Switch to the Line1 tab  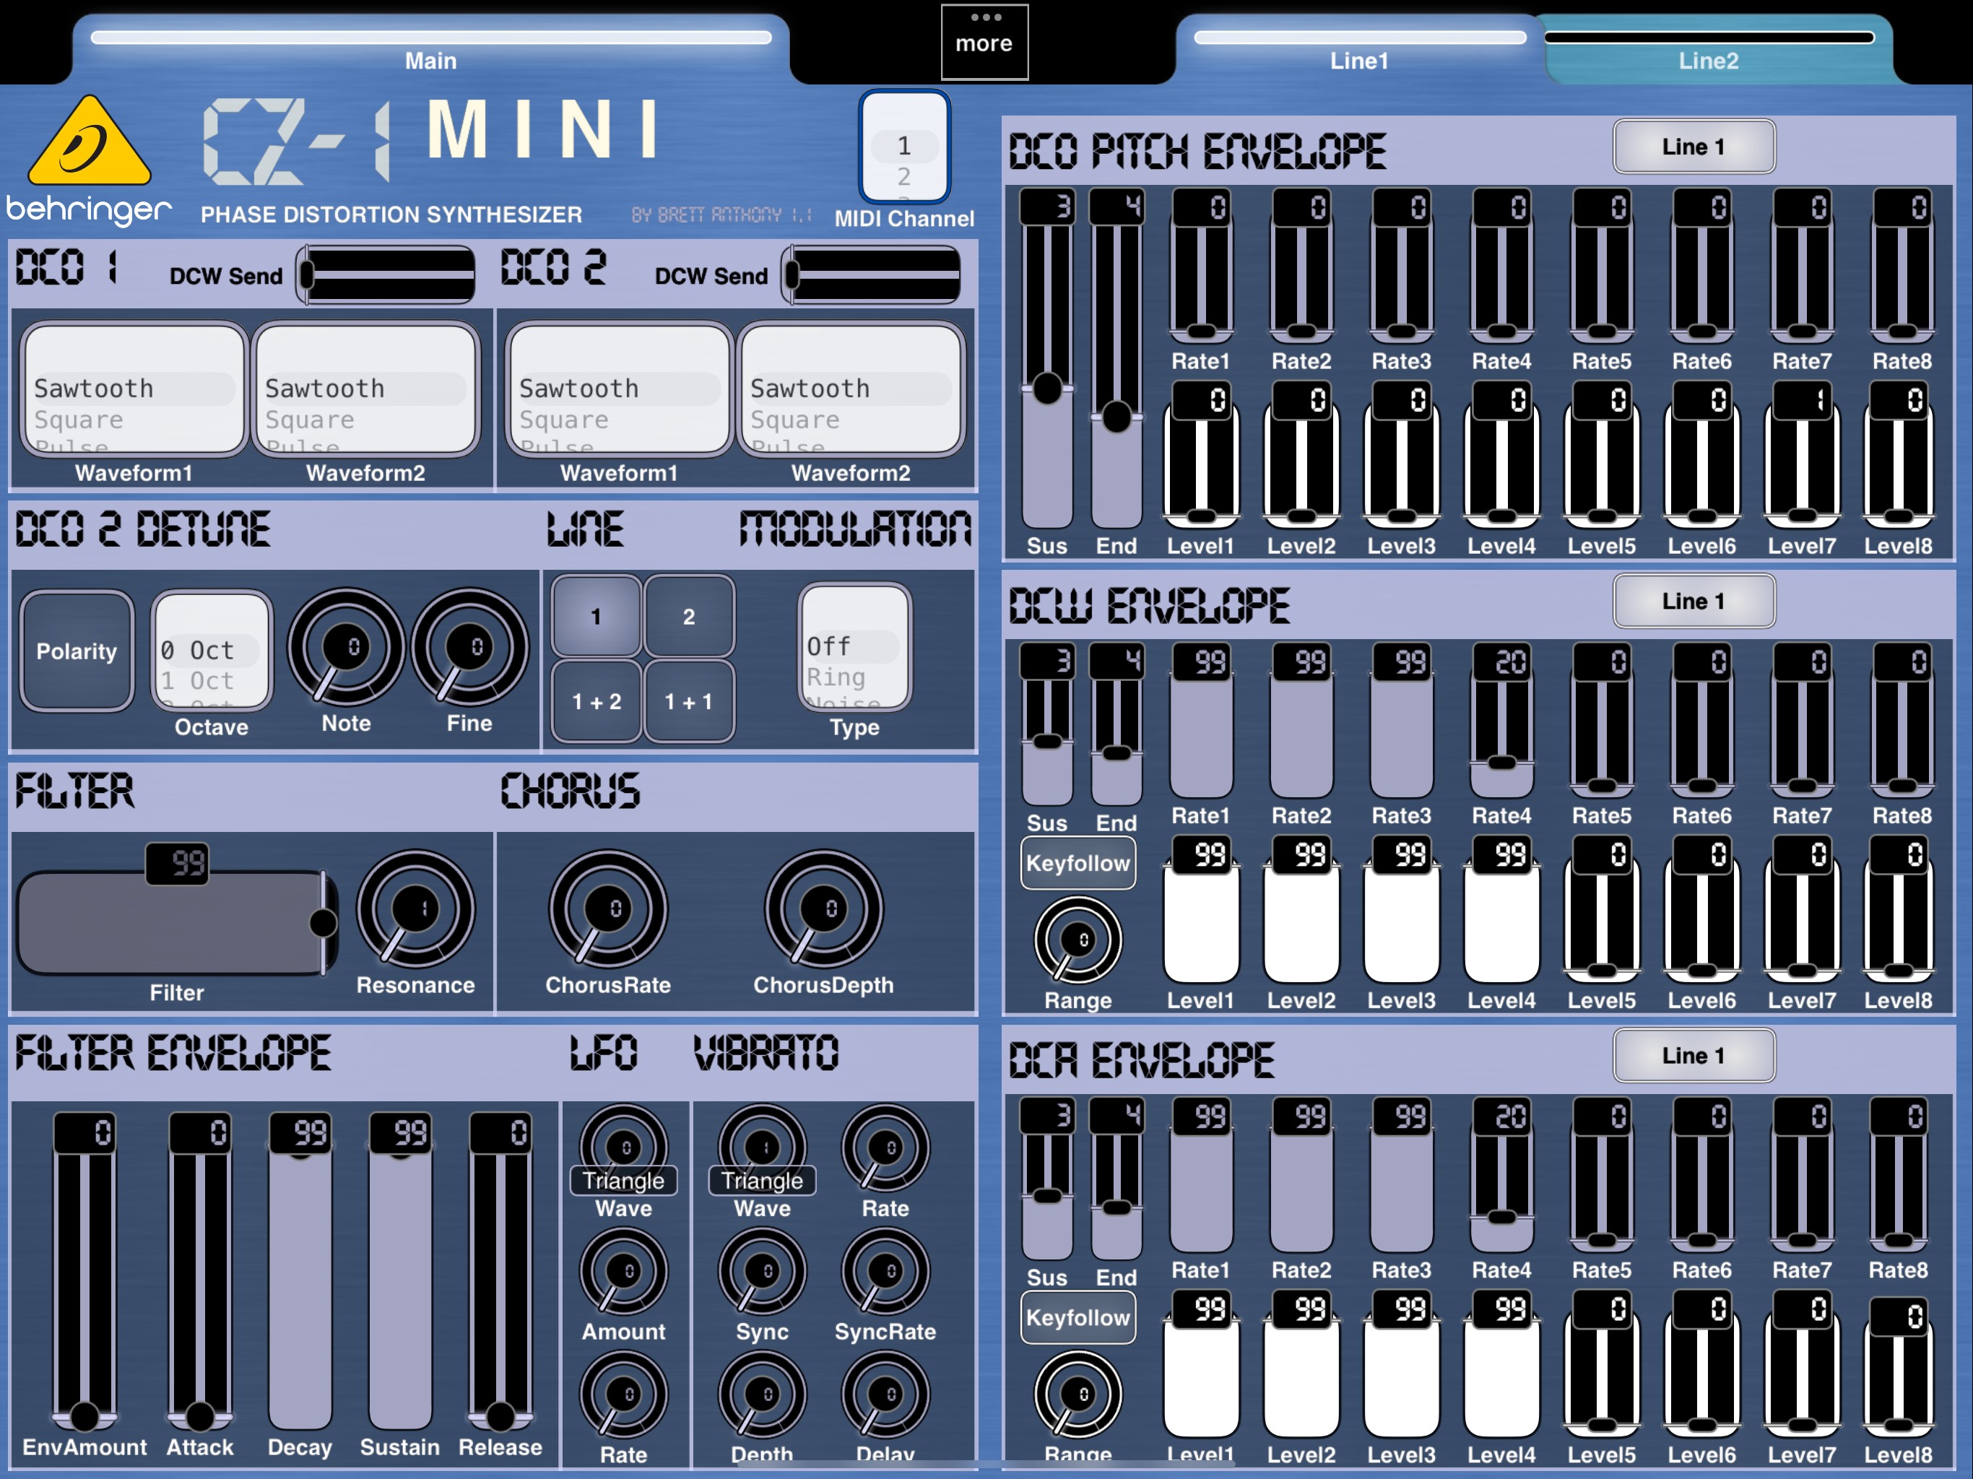(1358, 49)
